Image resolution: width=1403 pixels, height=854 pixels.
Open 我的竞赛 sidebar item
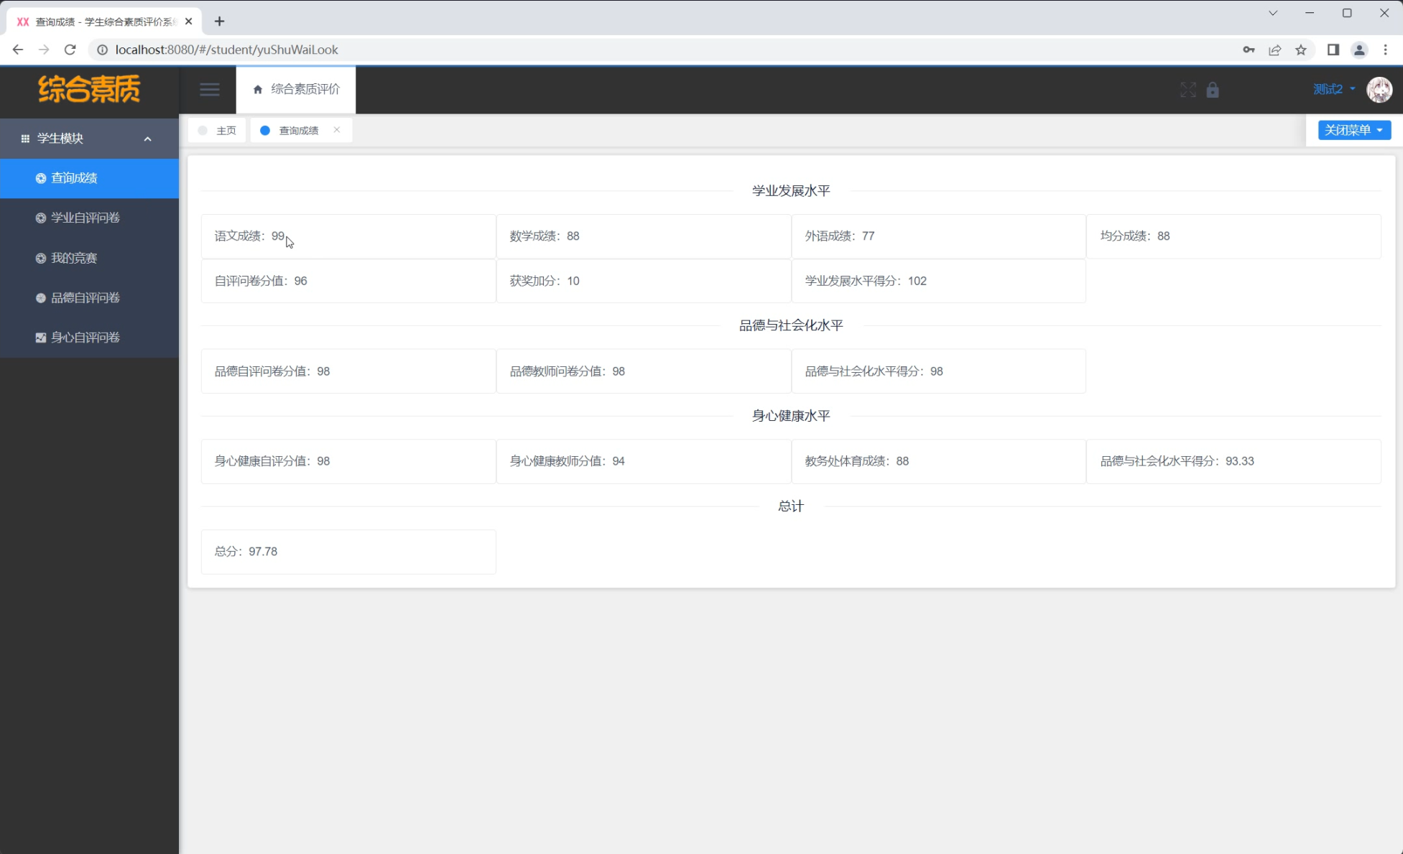pyautogui.click(x=74, y=258)
